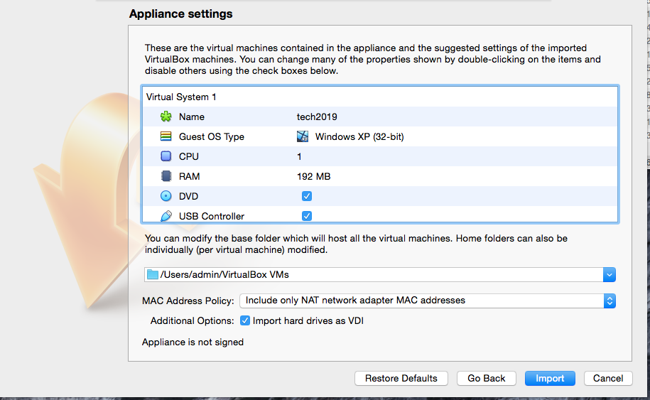Click the Name row label
Image resolution: width=650 pixels, height=400 pixels.
pyautogui.click(x=192, y=117)
